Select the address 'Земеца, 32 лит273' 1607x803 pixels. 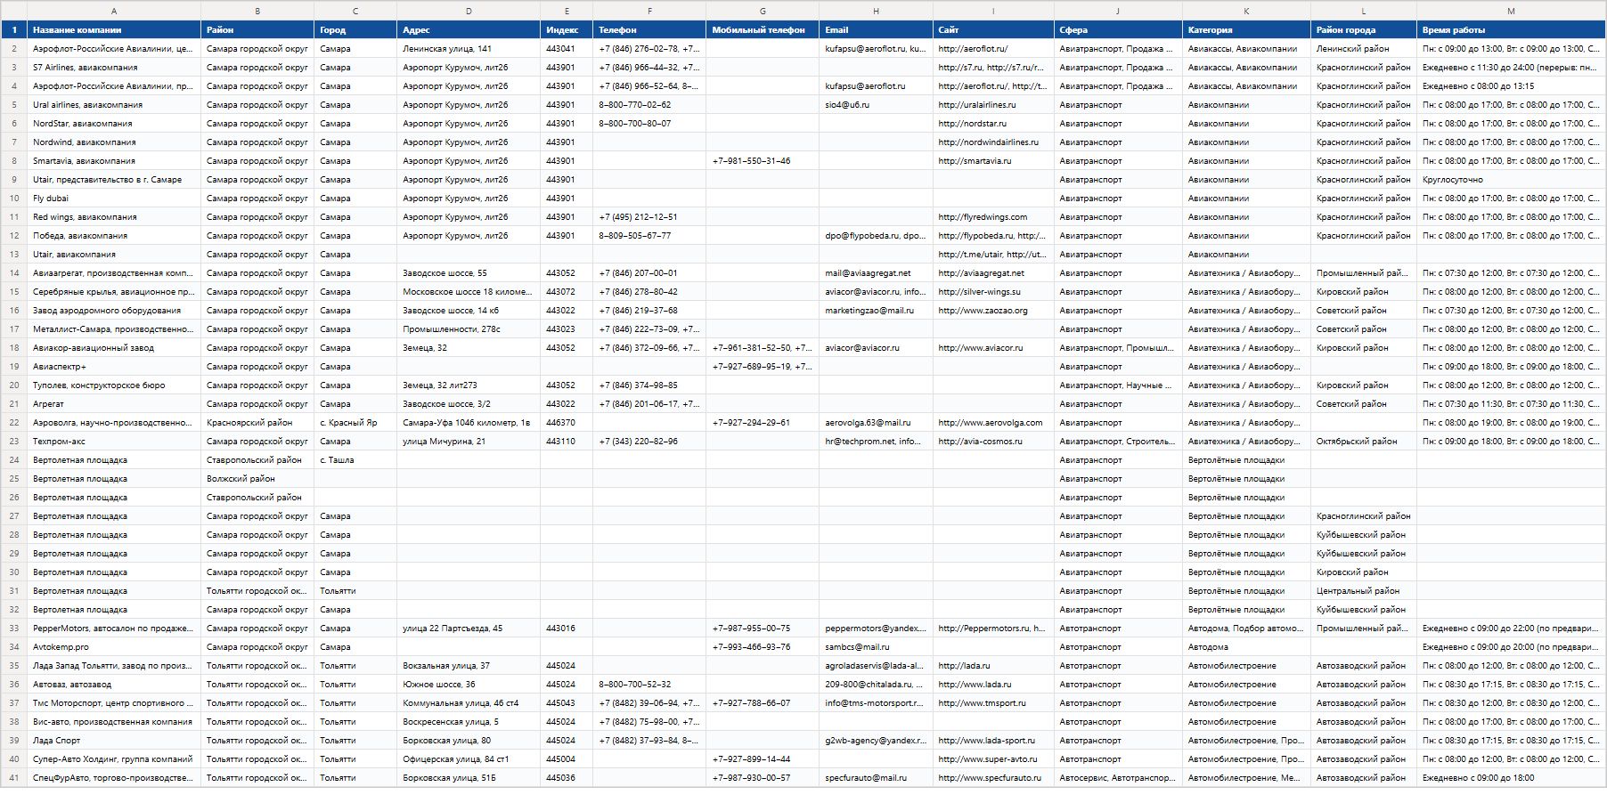(469, 385)
